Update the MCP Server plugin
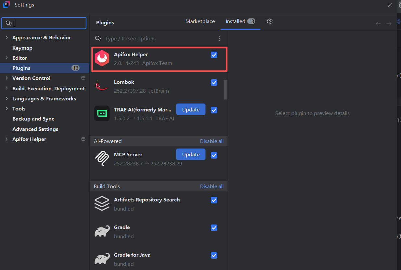The width and height of the screenshot is (401, 270). coord(191,154)
